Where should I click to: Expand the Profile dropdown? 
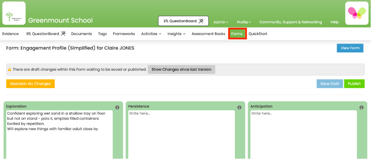tap(244, 22)
